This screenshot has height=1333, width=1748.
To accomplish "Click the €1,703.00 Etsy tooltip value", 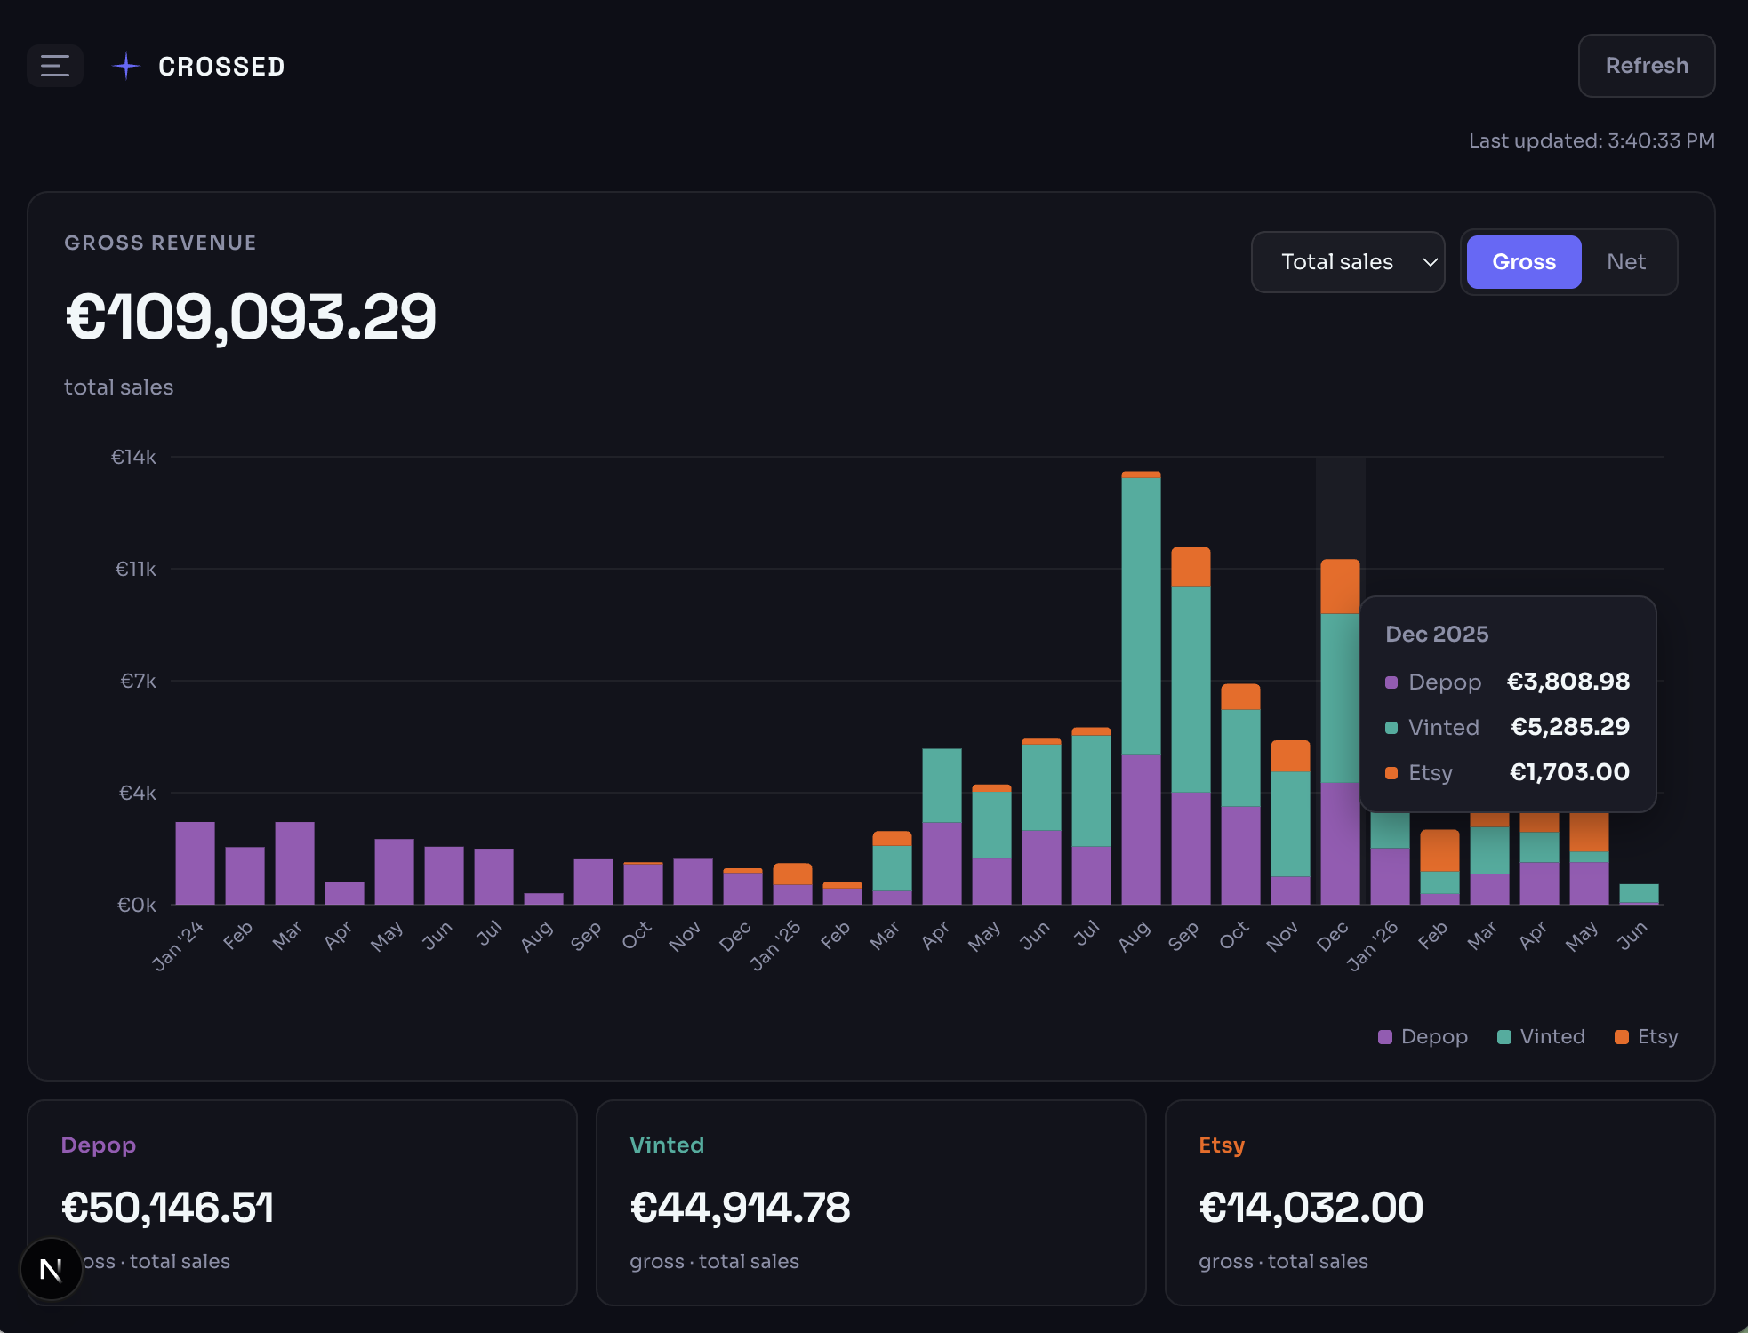I will point(1570,772).
